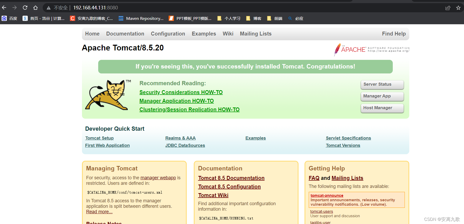This screenshot has height=224, width=464.
Task: Open the 首页 - 洛谷 bookmark
Action: (x=43, y=18)
